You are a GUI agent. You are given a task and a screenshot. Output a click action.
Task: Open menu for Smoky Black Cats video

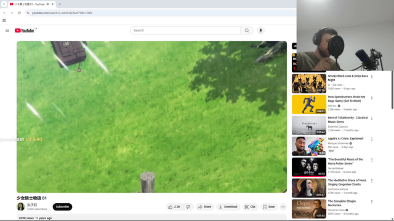tap(372, 76)
